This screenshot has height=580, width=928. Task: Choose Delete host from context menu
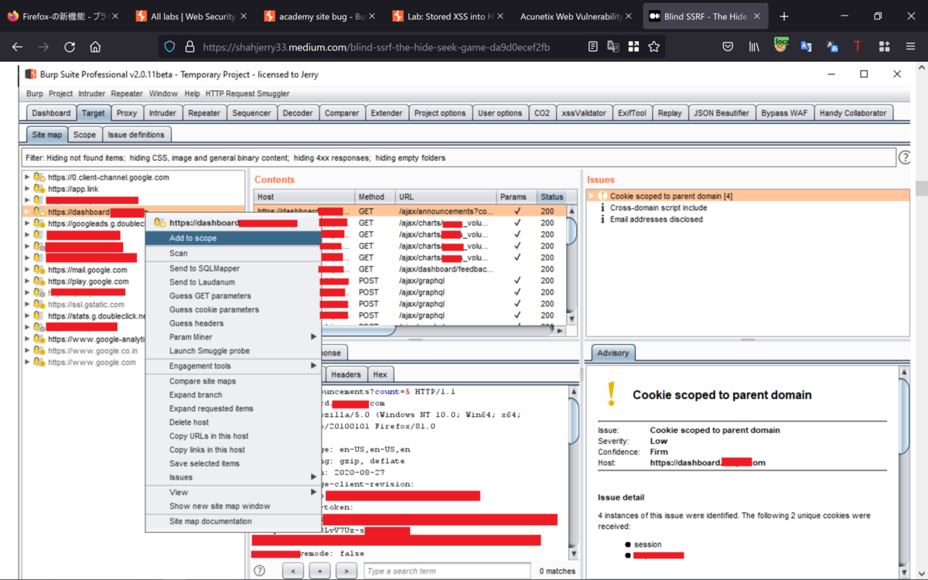point(234,422)
